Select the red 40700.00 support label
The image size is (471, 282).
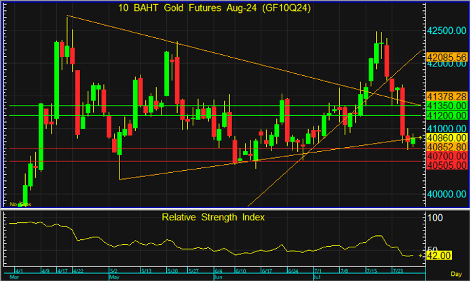[x=446, y=156]
